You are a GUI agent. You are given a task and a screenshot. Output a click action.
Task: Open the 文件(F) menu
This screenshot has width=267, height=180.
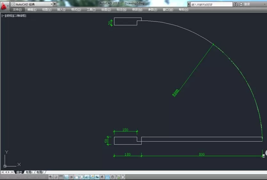pos(17,10)
